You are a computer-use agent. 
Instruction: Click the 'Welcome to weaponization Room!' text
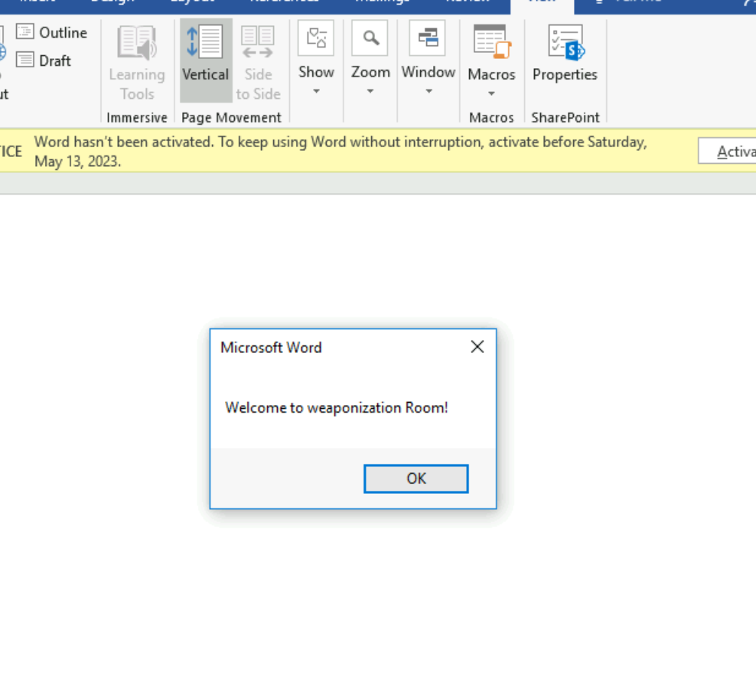coord(337,407)
